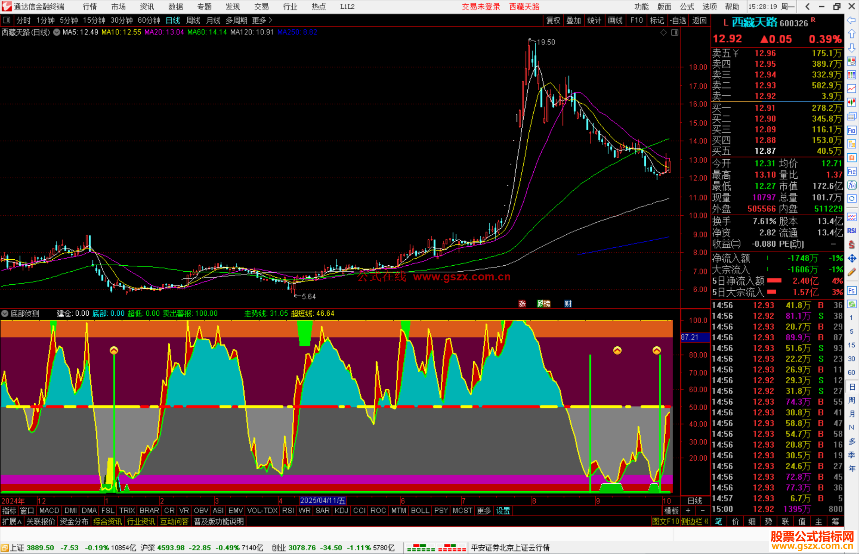Expand the 扩展 panel at bottom-left
859x554 pixels.
click(x=11, y=521)
